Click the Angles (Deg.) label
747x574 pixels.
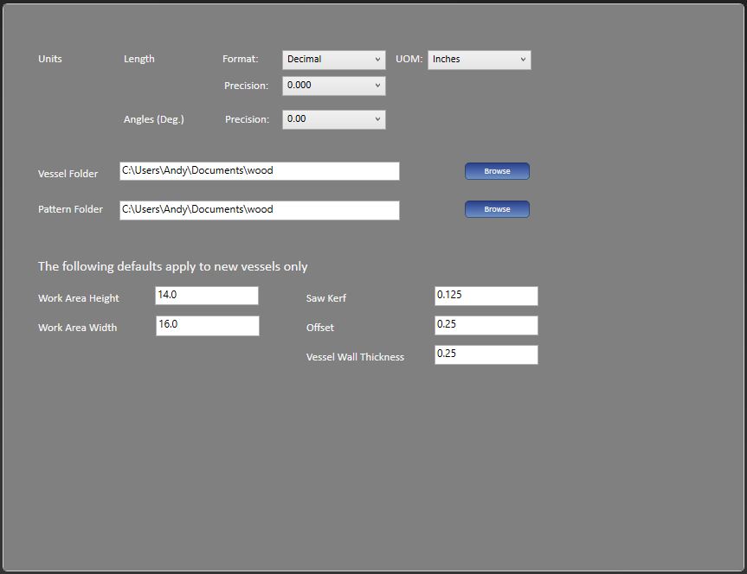(154, 119)
